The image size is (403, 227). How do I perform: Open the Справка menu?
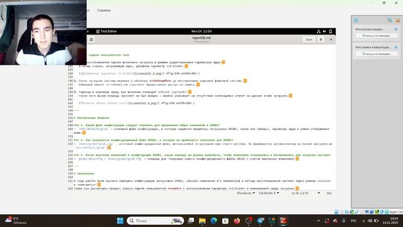[x=104, y=10]
